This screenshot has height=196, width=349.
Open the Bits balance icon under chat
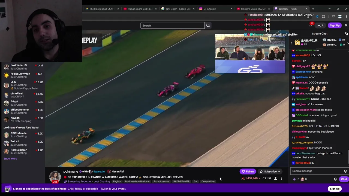(x=294, y=179)
